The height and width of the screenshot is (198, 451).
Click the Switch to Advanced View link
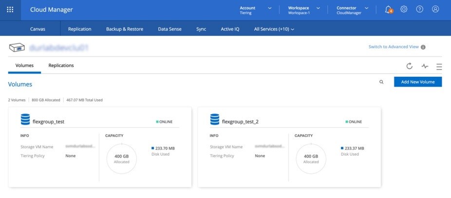coord(394,47)
